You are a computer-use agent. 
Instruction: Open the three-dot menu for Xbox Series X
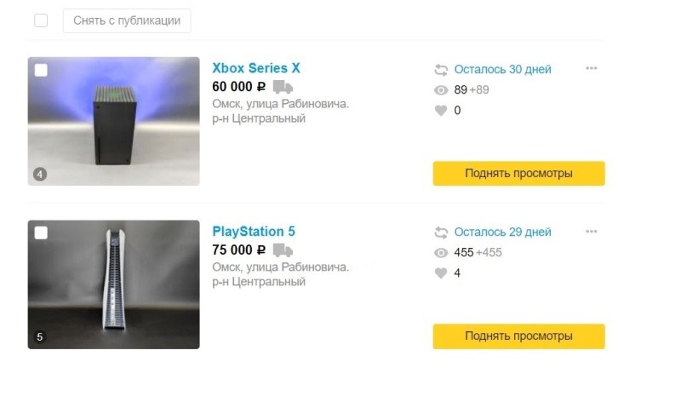pos(591,68)
